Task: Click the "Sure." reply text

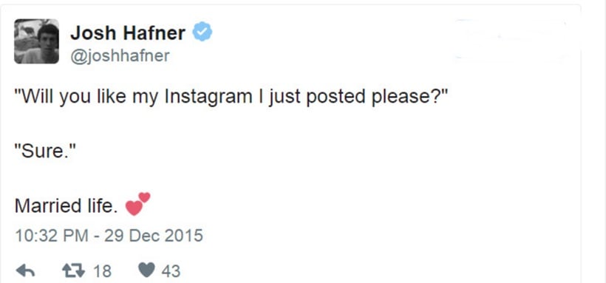Action: tap(44, 151)
